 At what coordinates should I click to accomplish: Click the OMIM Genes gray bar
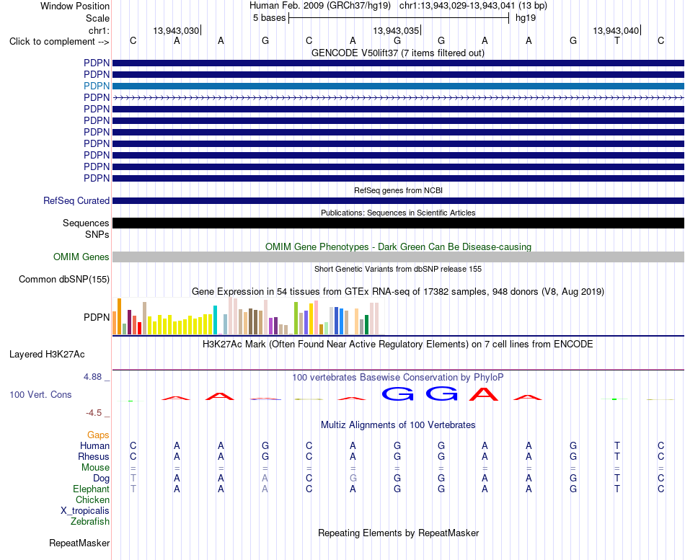click(x=398, y=257)
